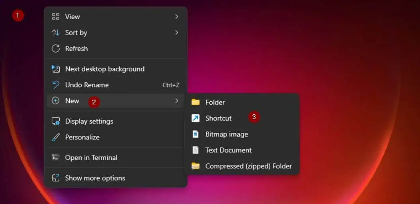Viewport: 420px width, 204px height.
Task: Expand the Sort by submenu chevron
Action: coord(176,32)
